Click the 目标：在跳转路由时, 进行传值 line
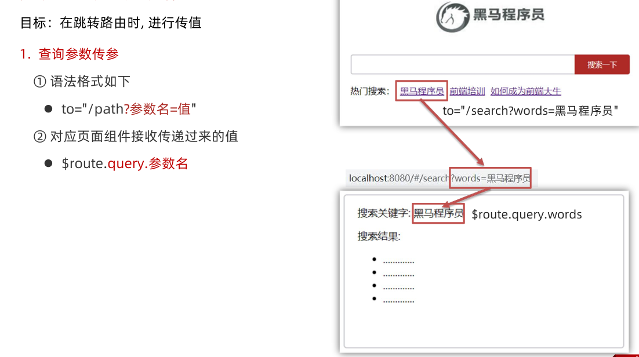 click(x=111, y=23)
